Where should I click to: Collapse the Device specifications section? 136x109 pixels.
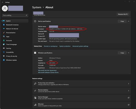pos(129,21)
